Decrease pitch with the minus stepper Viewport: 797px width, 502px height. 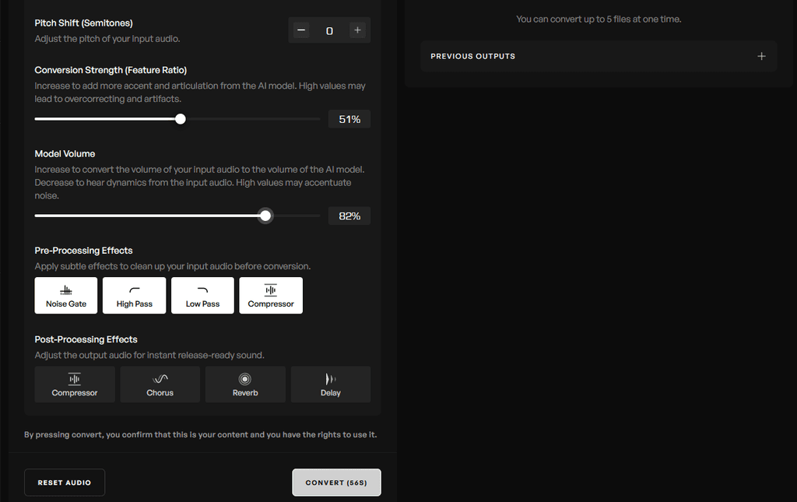[x=300, y=30]
